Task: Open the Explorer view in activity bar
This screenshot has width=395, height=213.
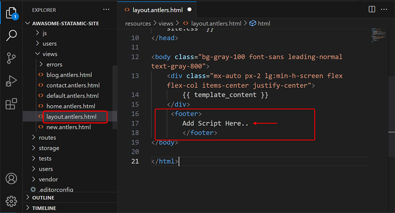Action: click(12, 13)
